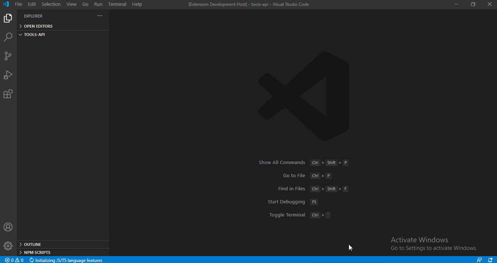Click the Go to File label
Viewport: 497px width, 263px height.
(x=294, y=176)
